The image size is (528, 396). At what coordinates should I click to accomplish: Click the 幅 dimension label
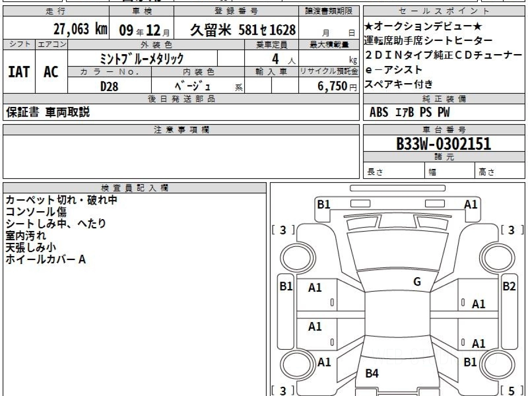pyautogui.click(x=433, y=172)
